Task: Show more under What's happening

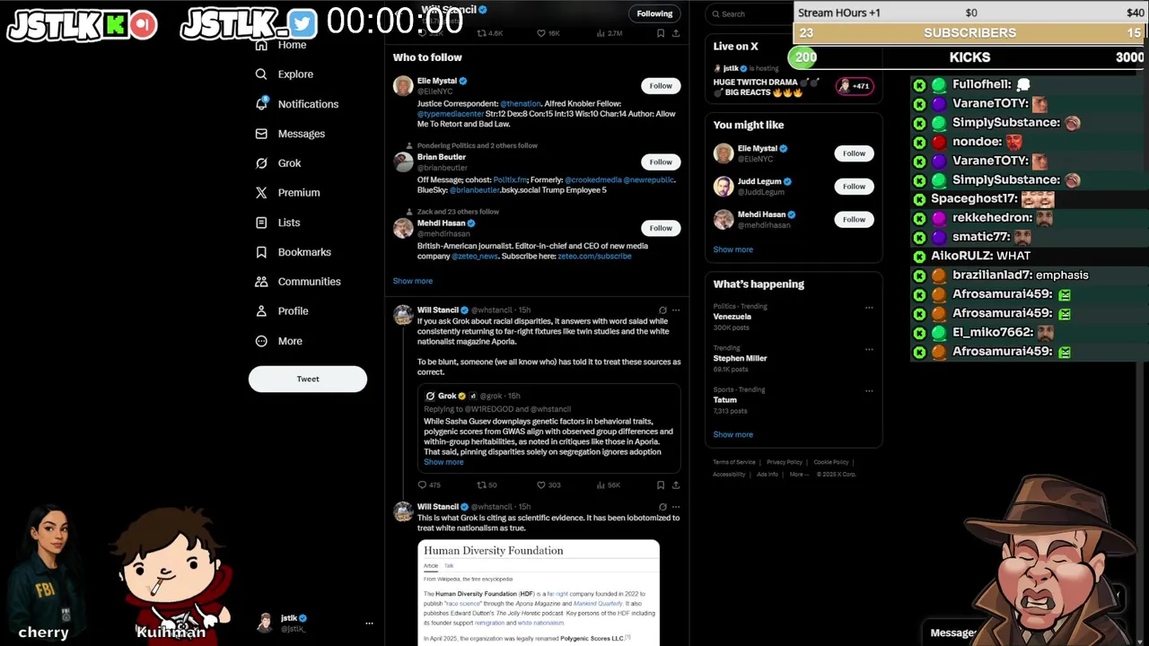Action: (732, 434)
